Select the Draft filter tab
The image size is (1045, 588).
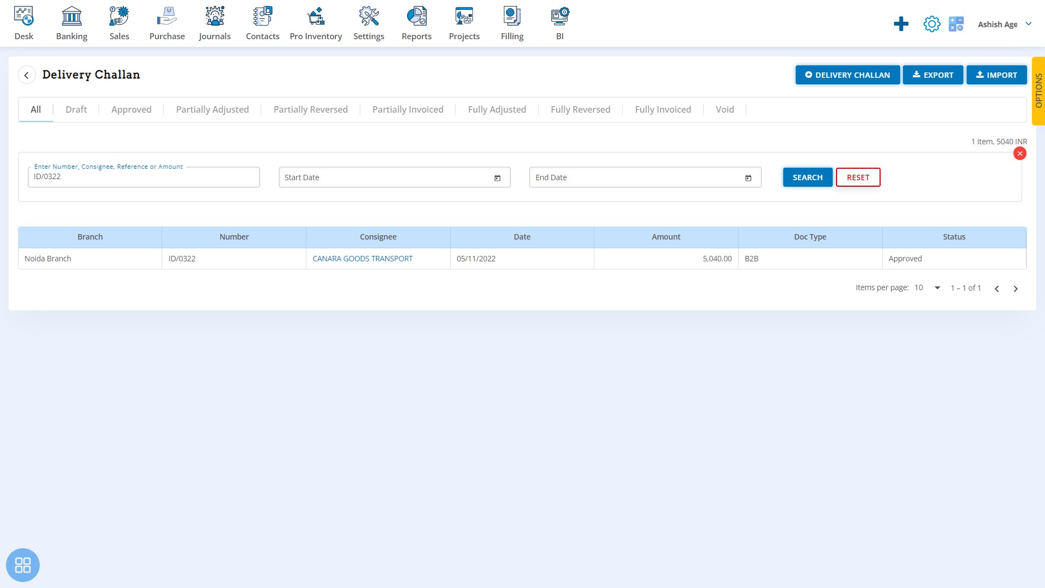(x=76, y=109)
